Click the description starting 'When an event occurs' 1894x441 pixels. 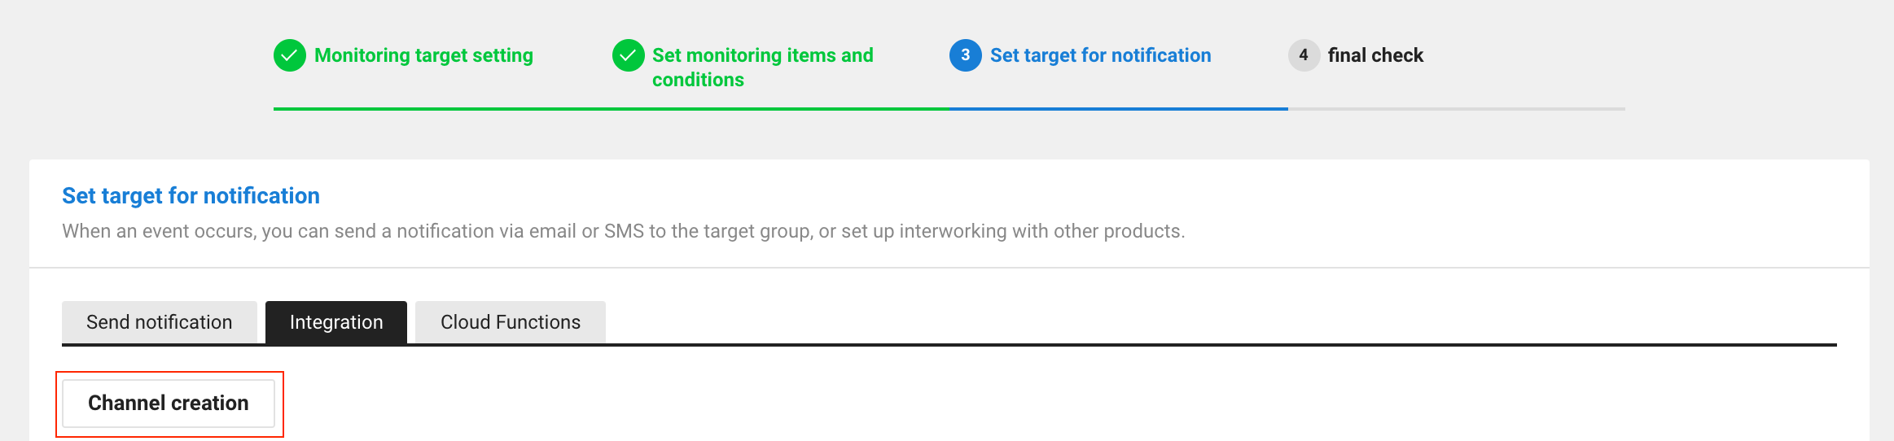[x=623, y=231]
